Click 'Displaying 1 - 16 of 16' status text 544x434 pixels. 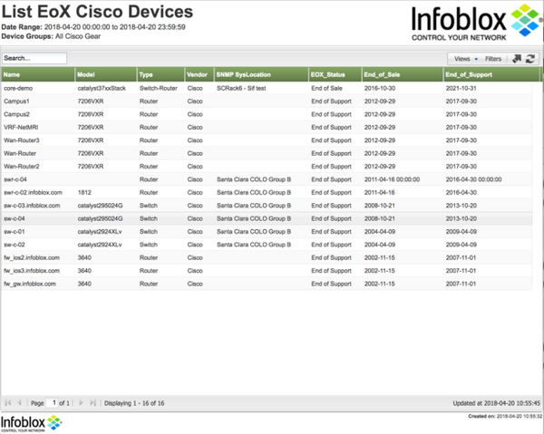tap(134, 403)
